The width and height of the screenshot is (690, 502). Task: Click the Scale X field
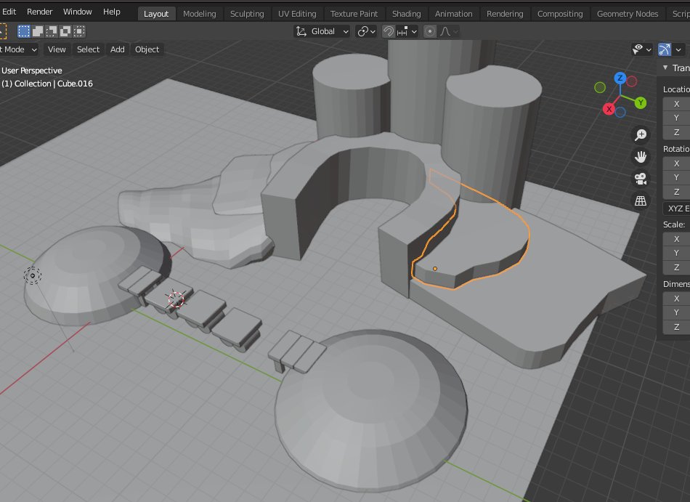pyautogui.click(x=676, y=239)
